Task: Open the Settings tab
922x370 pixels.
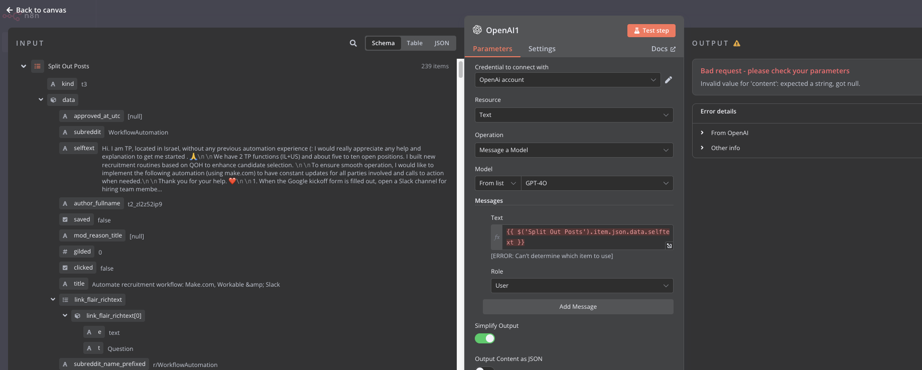Action: tap(542, 49)
